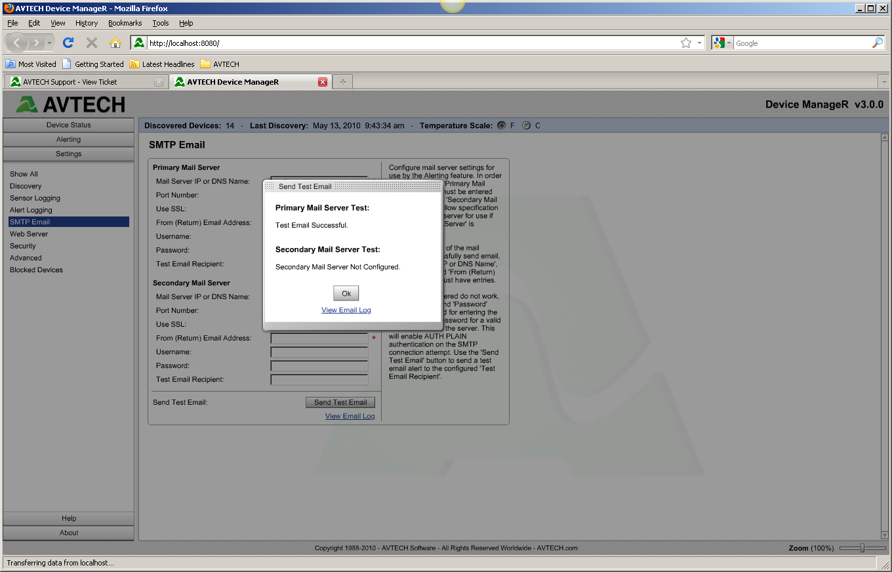Click the Google search engine icon

point(720,43)
